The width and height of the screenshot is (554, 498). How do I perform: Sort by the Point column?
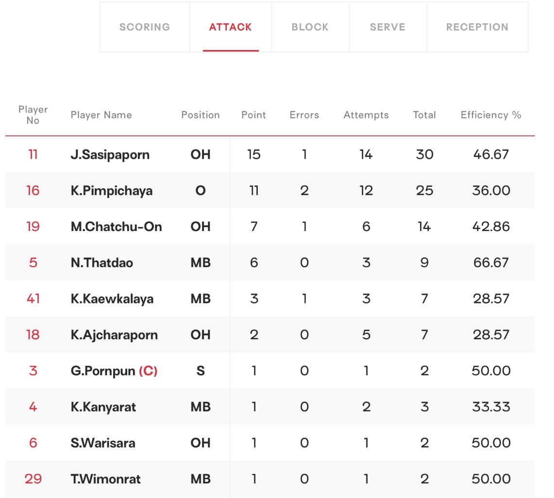[253, 115]
